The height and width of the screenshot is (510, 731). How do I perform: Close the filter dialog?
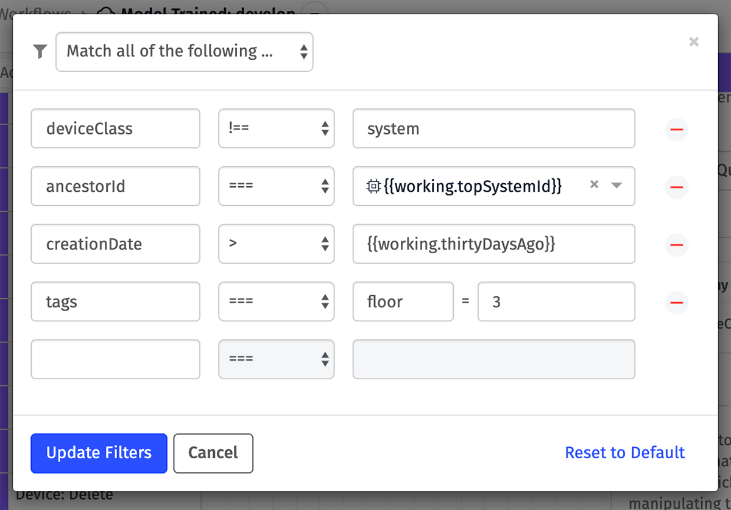click(694, 42)
